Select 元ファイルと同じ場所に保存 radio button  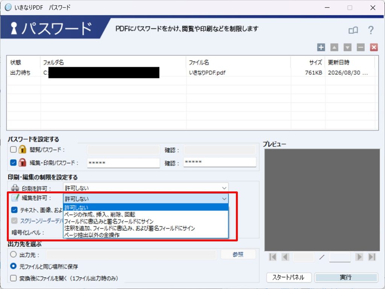(x=13, y=266)
